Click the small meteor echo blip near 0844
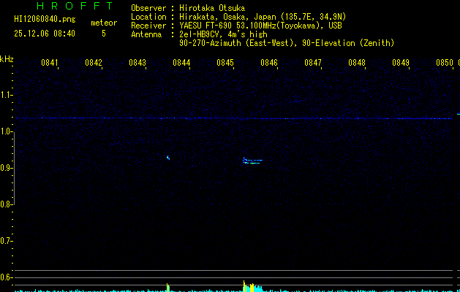Viewport: 460px width, 292px height. click(x=168, y=157)
